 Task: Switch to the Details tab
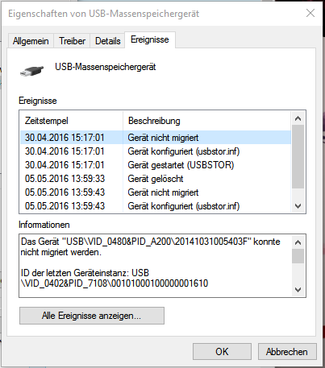[108, 41]
